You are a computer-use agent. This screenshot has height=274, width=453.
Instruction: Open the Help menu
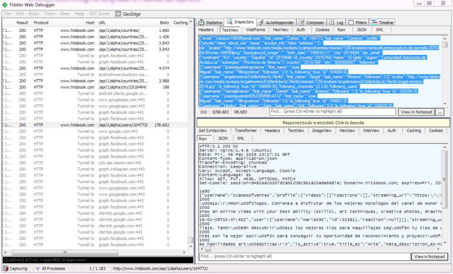tap(79, 14)
